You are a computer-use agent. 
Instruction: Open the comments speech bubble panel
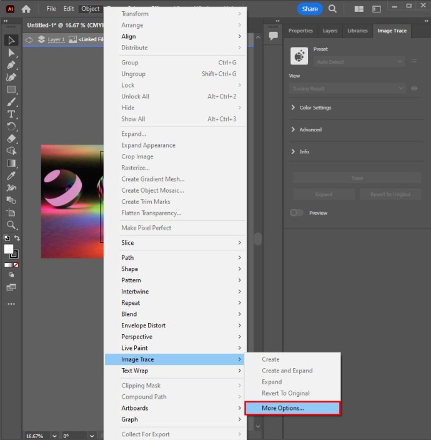(x=273, y=36)
